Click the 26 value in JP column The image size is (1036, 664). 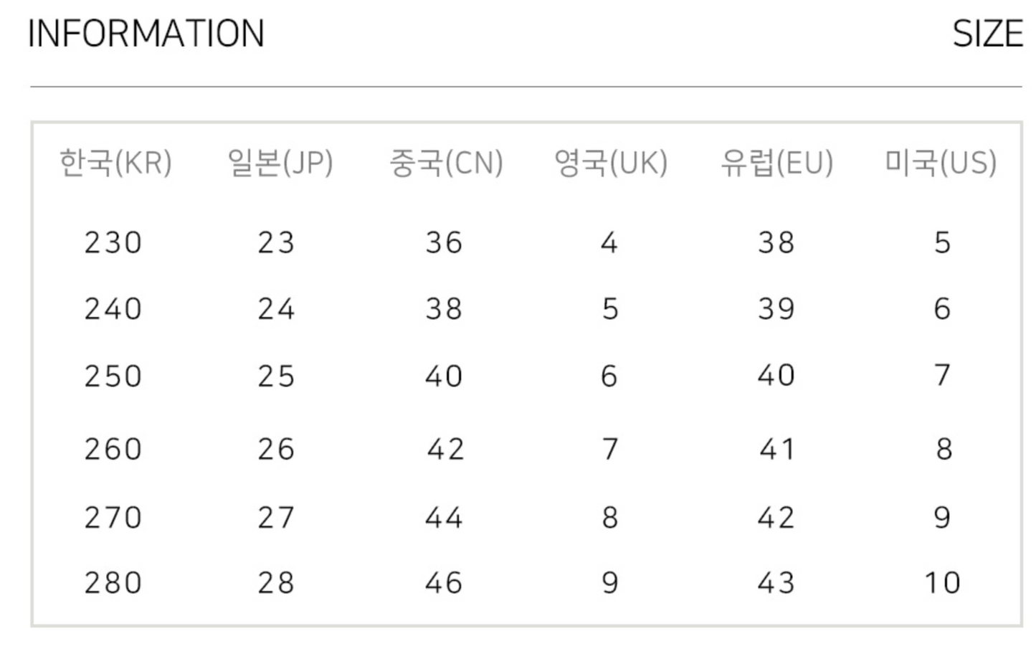pyautogui.click(x=276, y=450)
